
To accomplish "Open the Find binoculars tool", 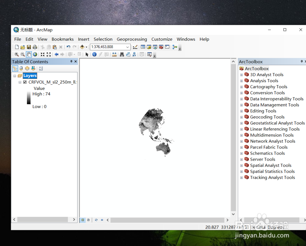I will tap(122, 54).
